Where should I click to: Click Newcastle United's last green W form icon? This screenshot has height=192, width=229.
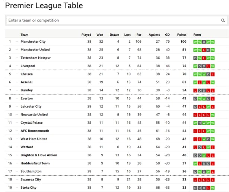213,115
